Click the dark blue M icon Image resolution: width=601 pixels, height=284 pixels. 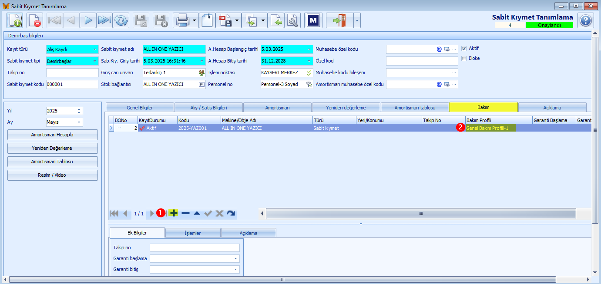pyautogui.click(x=313, y=20)
